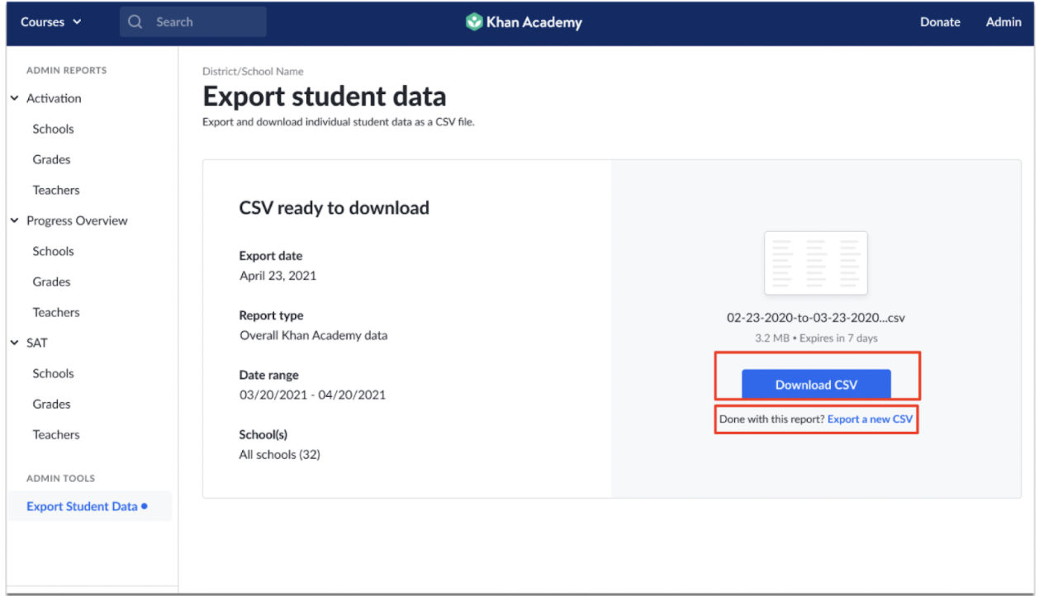Viewport: 1039px width, 596px height.
Task: Click the CSV filename 02-23-2020-to-03-23-2020...csv
Action: (x=816, y=318)
